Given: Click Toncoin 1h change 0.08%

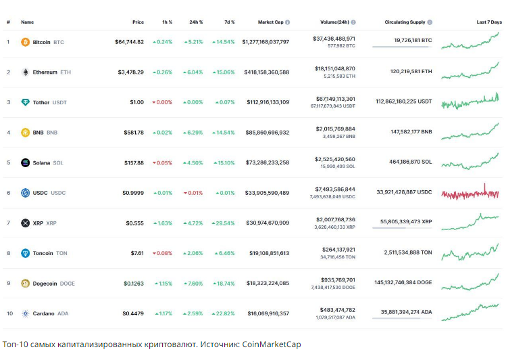Looking at the screenshot, I should tap(162, 253).
